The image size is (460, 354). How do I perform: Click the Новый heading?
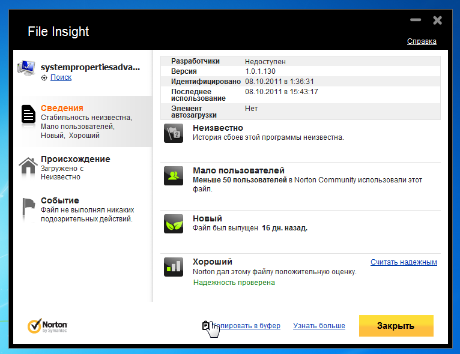tap(207, 218)
